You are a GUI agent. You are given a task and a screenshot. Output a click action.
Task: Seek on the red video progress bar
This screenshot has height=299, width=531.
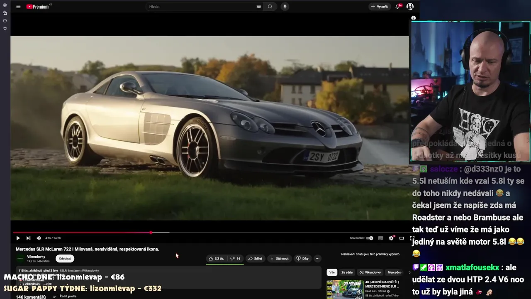[82, 233]
